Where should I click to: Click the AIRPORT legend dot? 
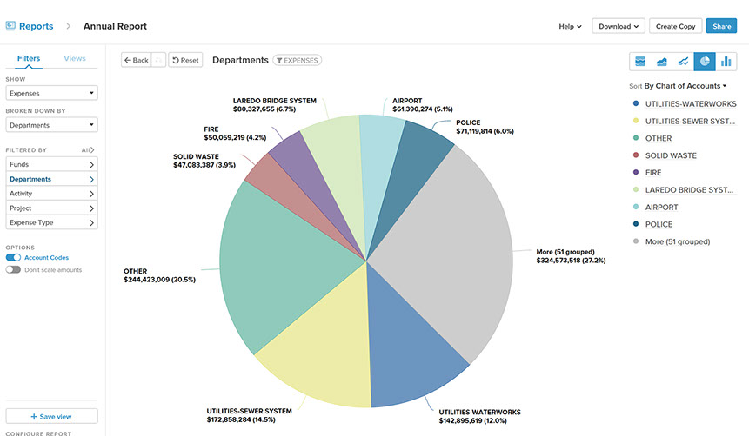tap(636, 207)
